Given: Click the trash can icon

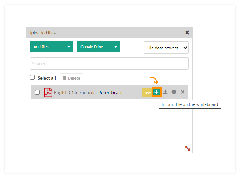Looking at the screenshot, I should [64, 78].
